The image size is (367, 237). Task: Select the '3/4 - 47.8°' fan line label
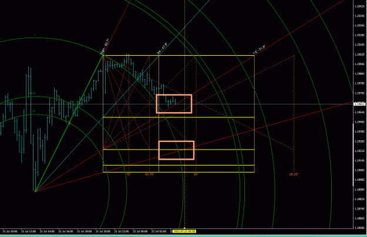pyautogui.click(x=162, y=49)
